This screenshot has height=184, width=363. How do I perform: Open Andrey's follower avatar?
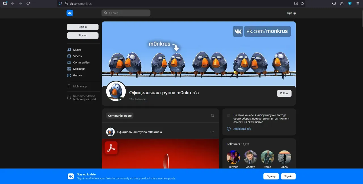point(250,157)
